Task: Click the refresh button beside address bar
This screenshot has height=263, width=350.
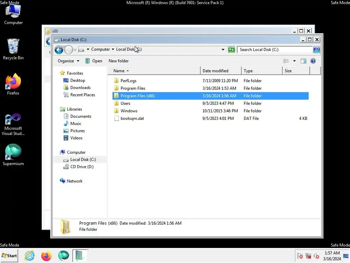Action: 231,50
